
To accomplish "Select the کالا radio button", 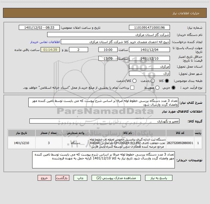I will tap(167, 81).
